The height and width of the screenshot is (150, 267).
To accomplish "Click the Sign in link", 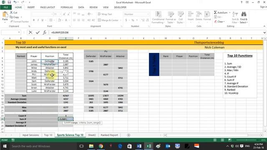I will pos(263,7).
